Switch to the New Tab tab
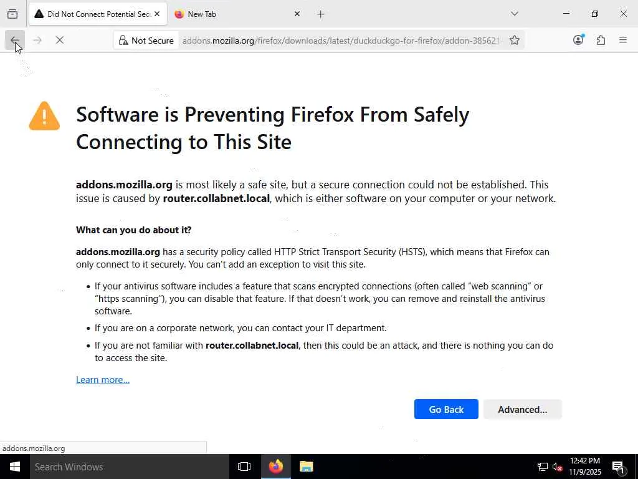 point(231,14)
